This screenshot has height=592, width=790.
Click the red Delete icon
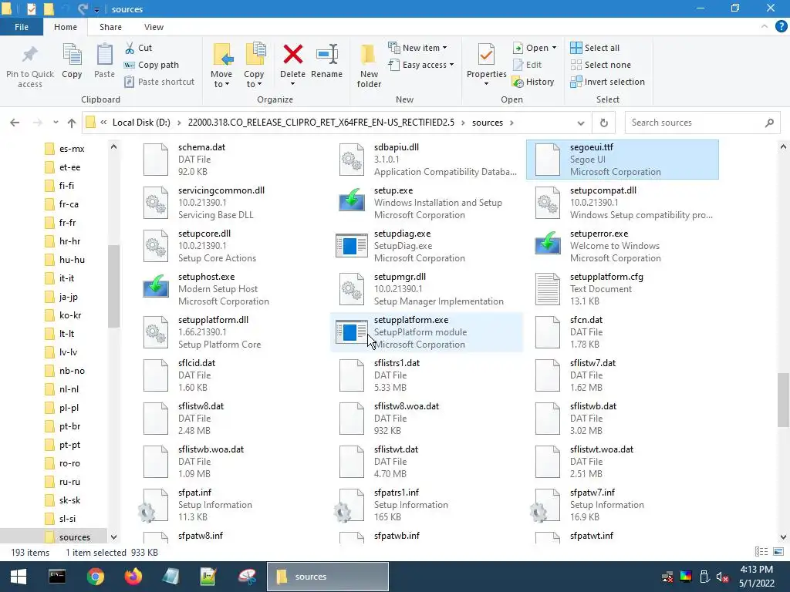pos(292,54)
